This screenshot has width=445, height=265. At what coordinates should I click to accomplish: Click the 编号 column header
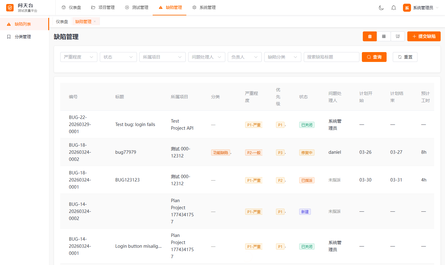[x=73, y=97]
